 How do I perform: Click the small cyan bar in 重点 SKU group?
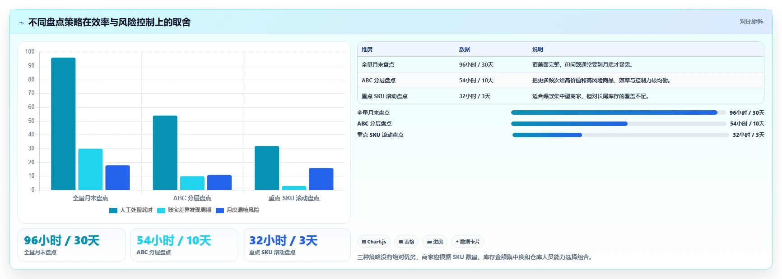point(294,188)
